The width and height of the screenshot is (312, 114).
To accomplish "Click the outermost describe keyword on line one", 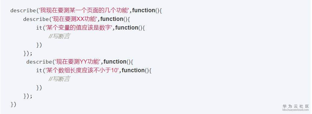I will tap(23, 10).
